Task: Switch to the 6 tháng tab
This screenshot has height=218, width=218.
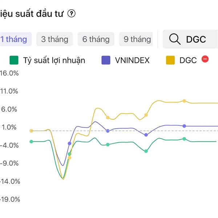Action: pyautogui.click(x=96, y=39)
